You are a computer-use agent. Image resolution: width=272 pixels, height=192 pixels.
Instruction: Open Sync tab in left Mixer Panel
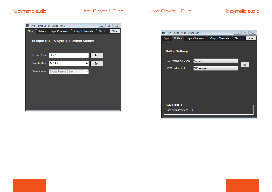coord(31,31)
